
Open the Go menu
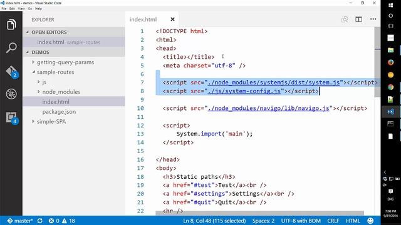(x=30, y=8)
